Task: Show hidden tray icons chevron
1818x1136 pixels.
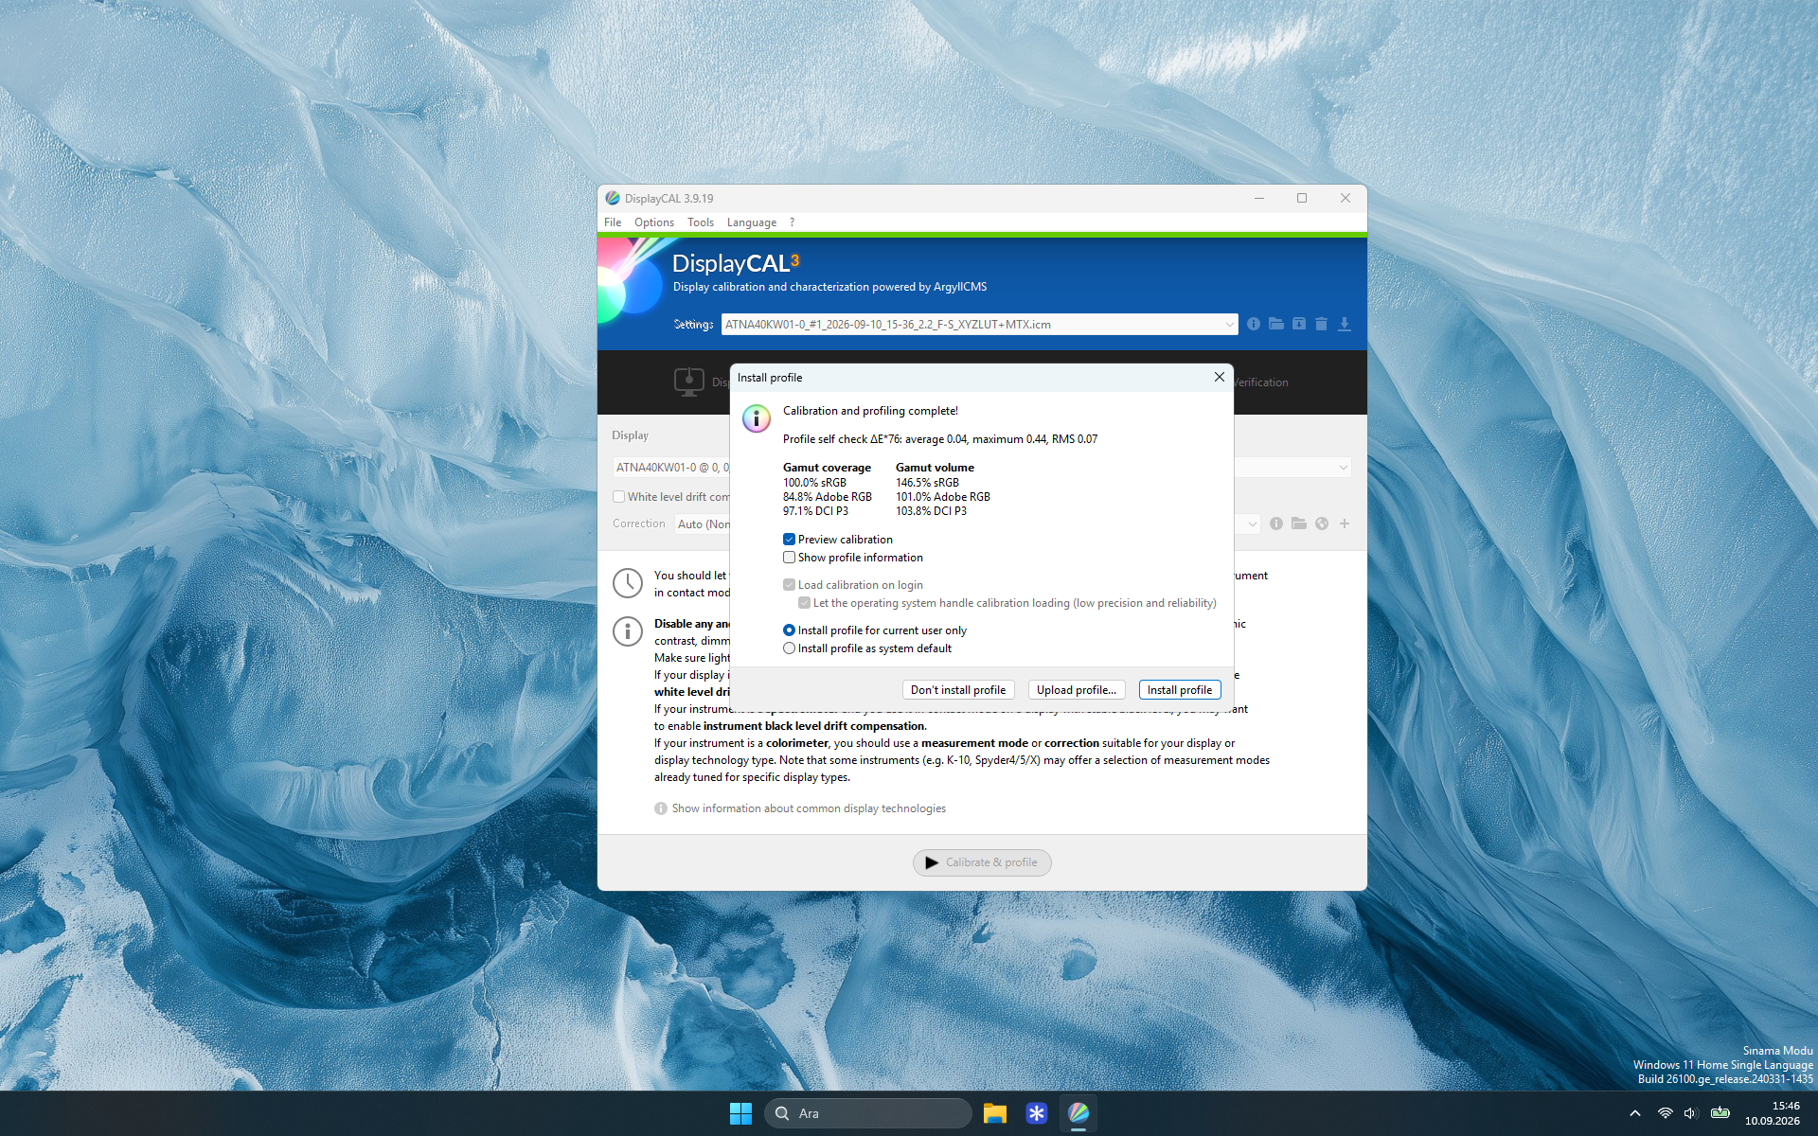Action: tap(1635, 1113)
